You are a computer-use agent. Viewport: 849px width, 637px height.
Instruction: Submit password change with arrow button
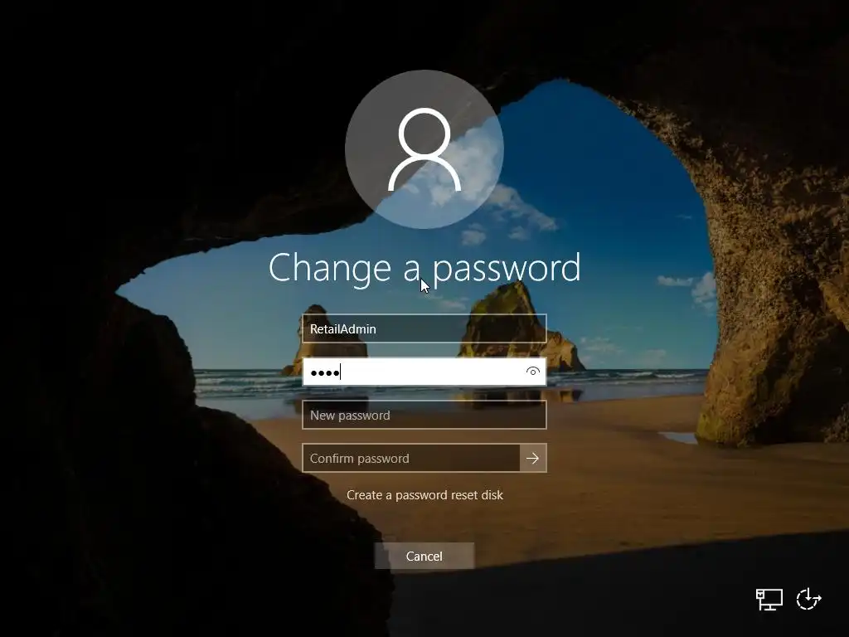point(533,458)
